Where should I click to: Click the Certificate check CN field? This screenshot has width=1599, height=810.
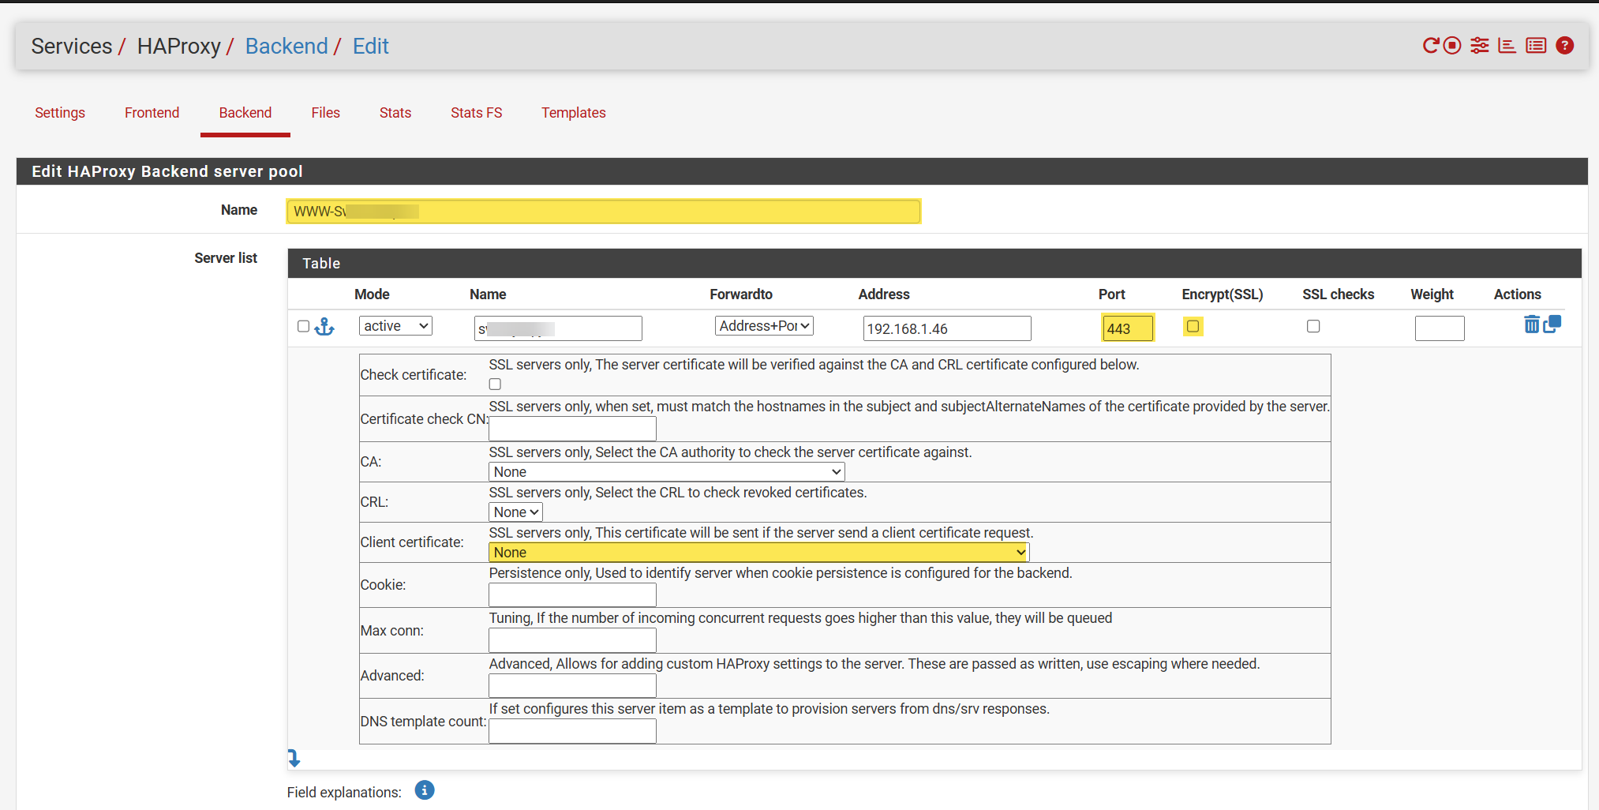pyautogui.click(x=572, y=429)
